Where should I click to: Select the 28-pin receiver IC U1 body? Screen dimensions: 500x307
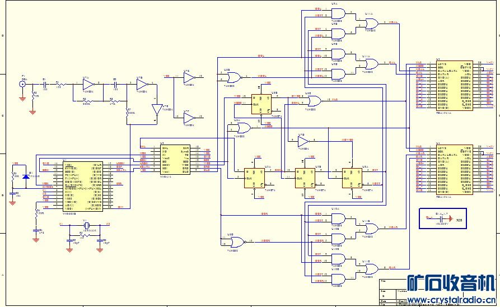coord(83,186)
